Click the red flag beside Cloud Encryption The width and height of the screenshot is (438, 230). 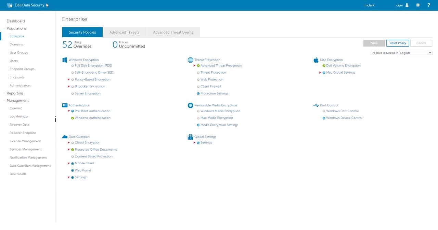[69, 142]
